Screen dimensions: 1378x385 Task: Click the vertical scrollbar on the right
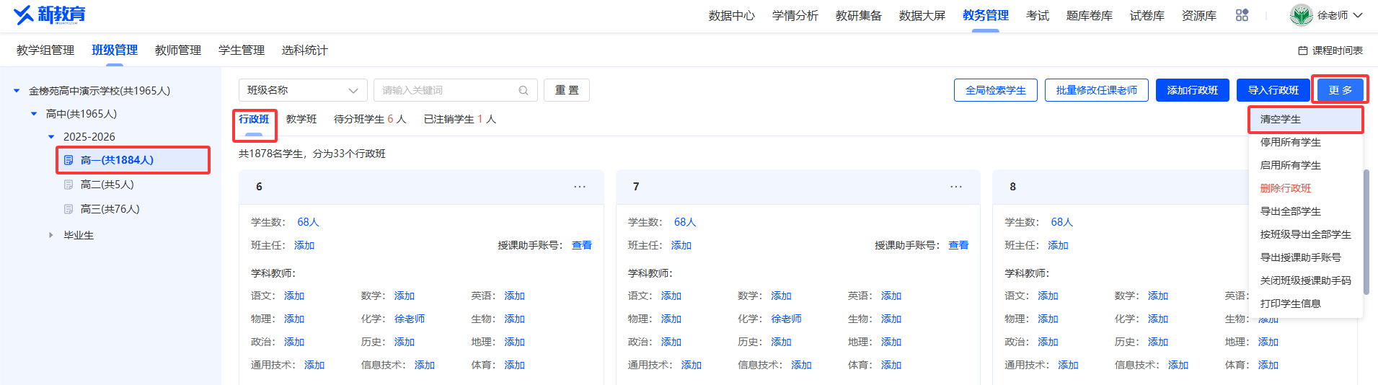1366,231
